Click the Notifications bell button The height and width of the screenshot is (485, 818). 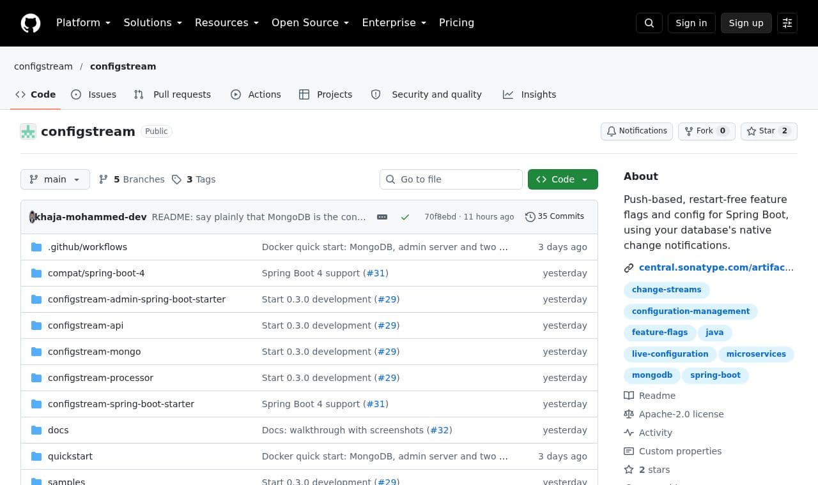pos(637,131)
